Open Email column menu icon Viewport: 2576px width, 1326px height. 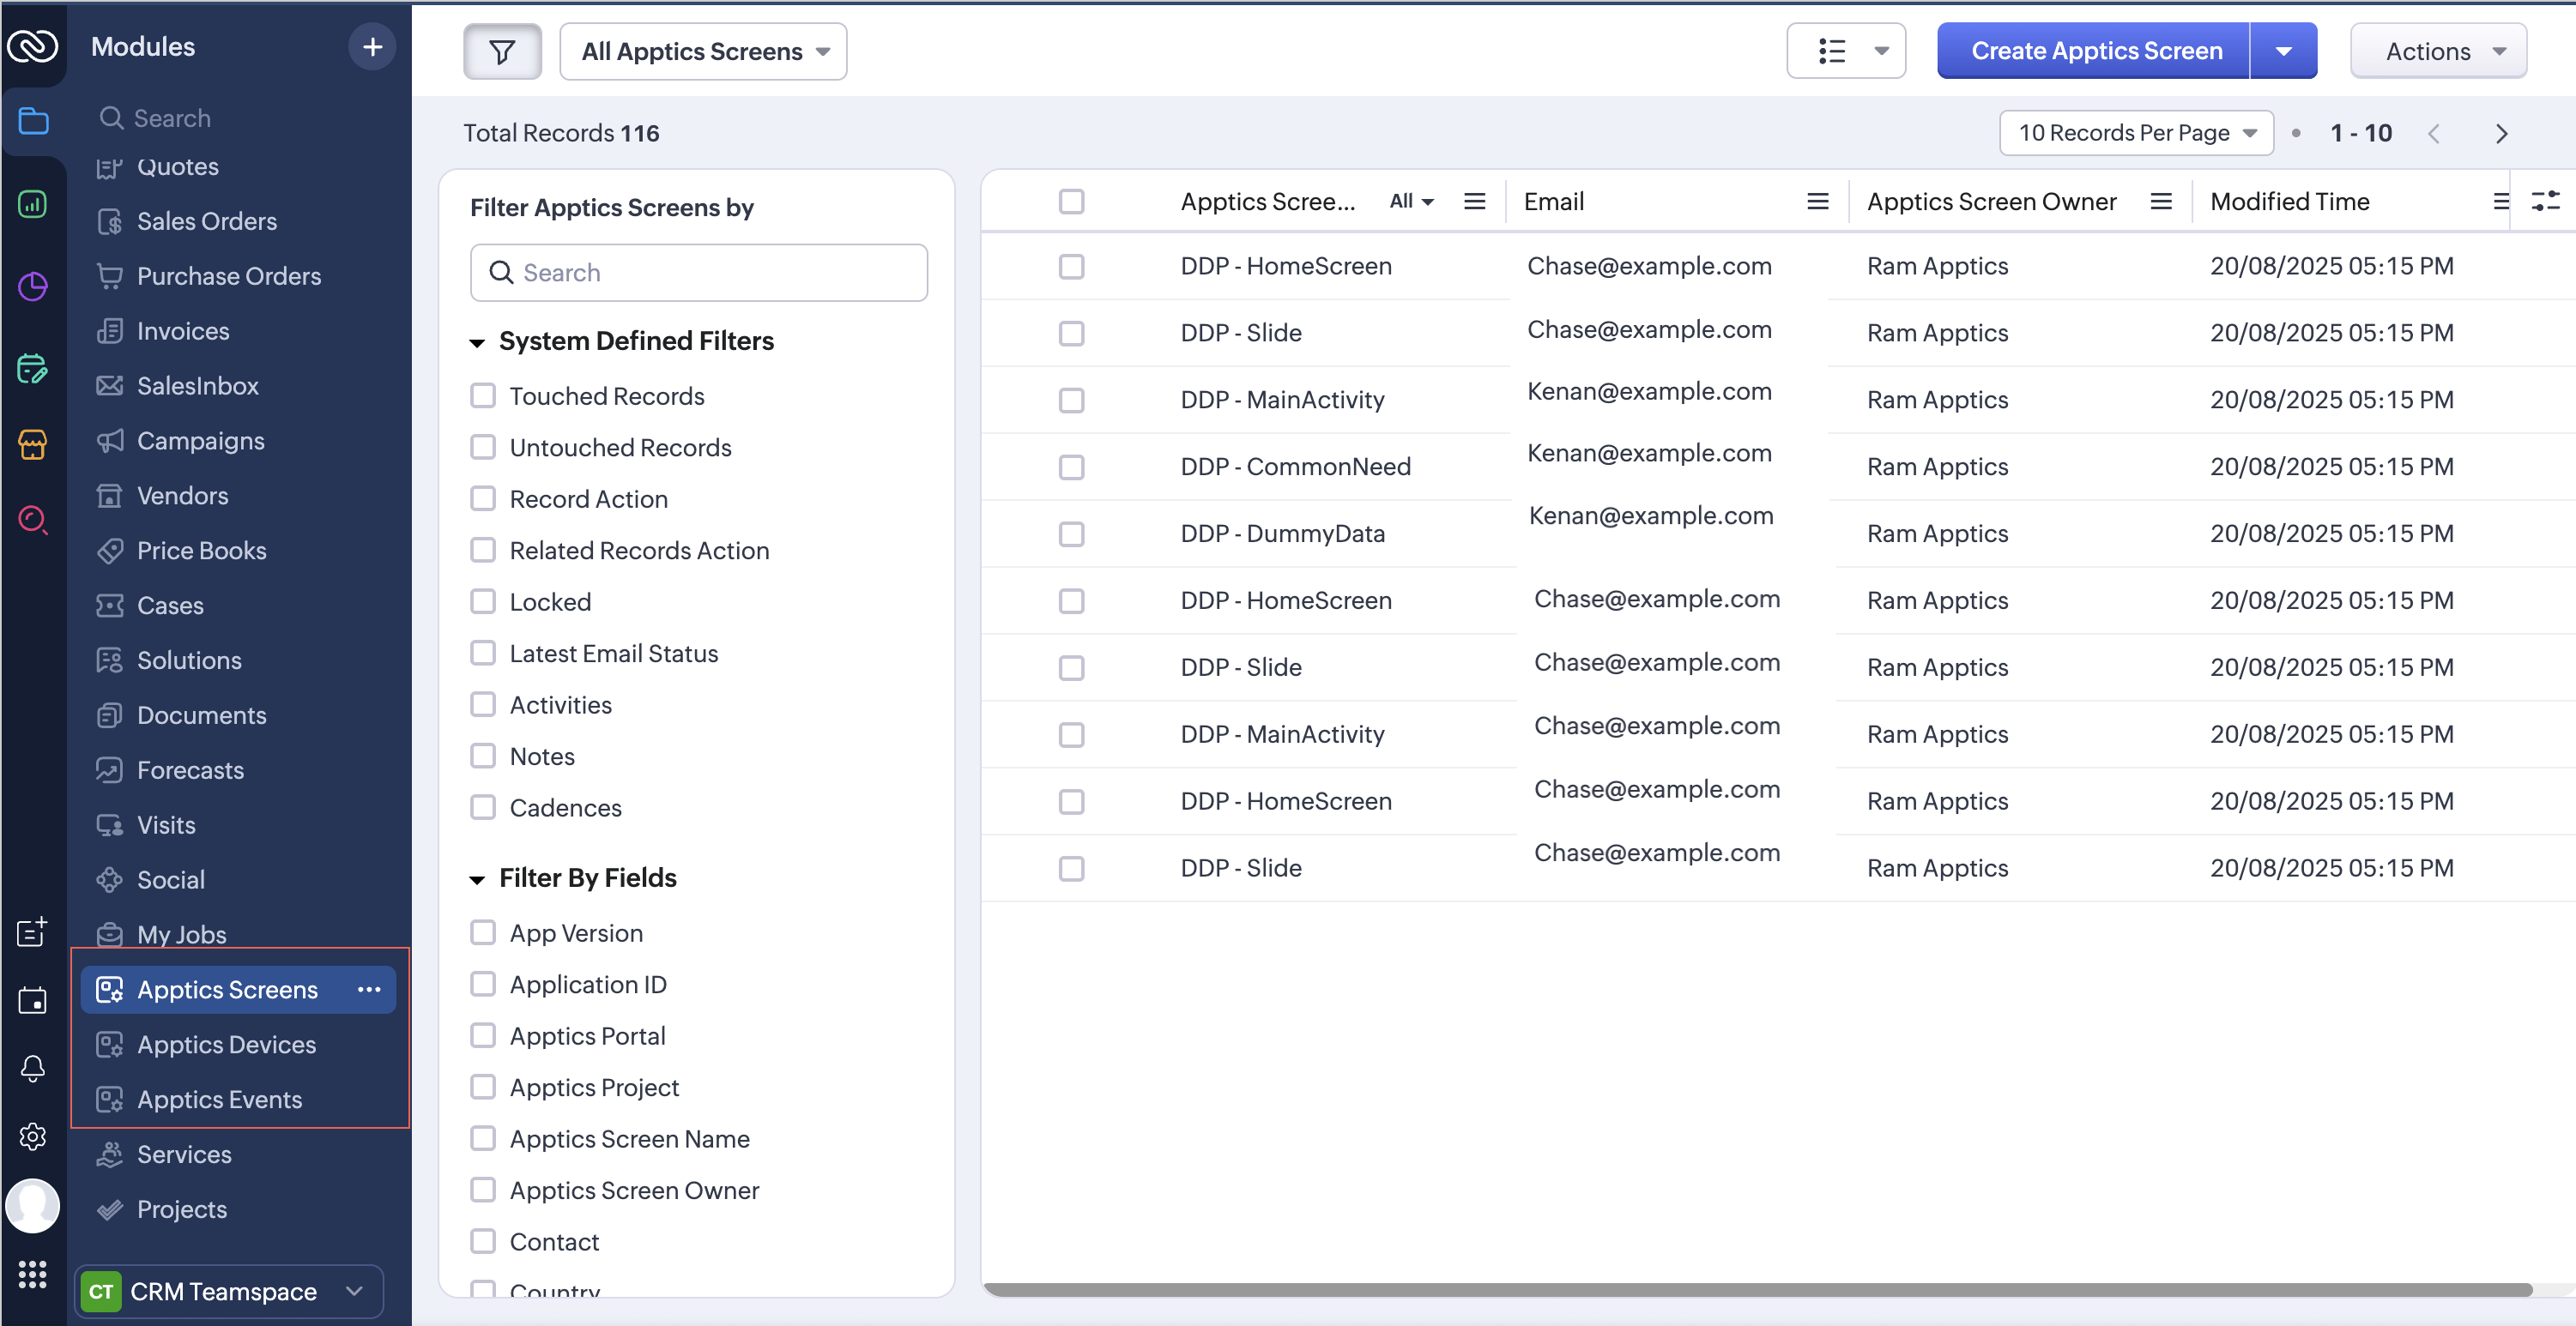point(1818,202)
